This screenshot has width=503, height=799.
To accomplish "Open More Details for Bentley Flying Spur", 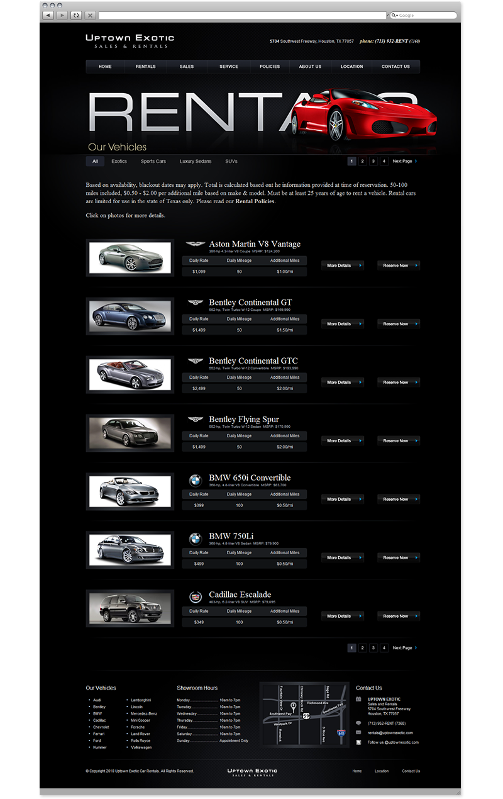I will [343, 441].
